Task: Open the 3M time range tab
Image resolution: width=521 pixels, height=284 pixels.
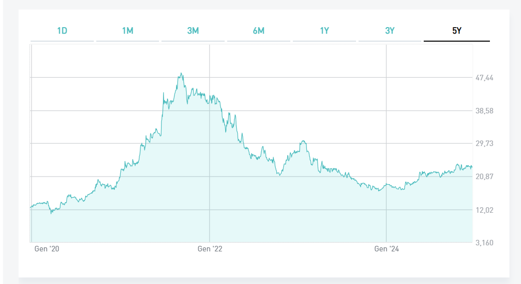Action: tap(193, 31)
